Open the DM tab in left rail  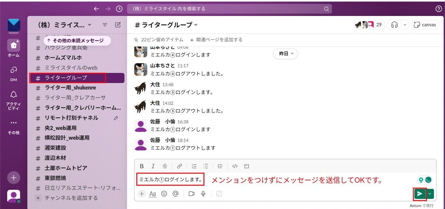coord(14,73)
